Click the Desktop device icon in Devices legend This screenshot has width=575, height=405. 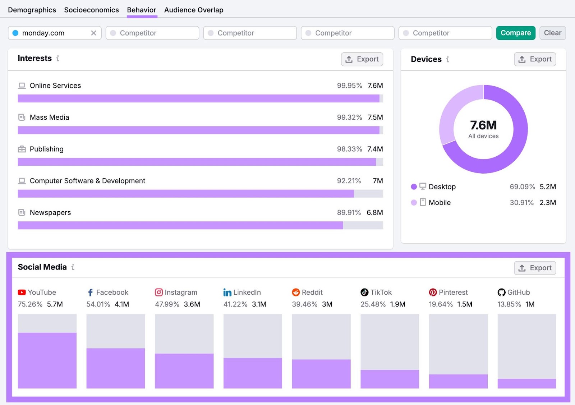[x=423, y=187]
